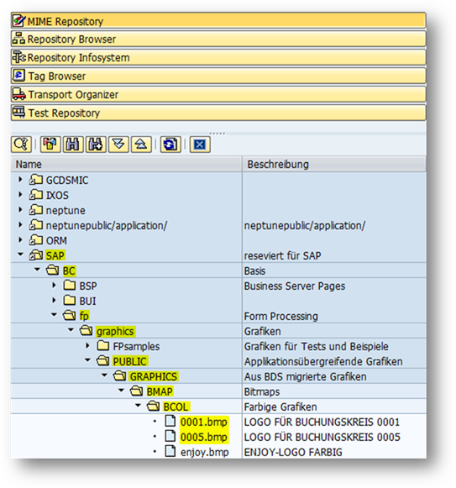The image size is (456, 488).
Task: Select the enjoy.bmp file
Action: click(x=205, y=452)
